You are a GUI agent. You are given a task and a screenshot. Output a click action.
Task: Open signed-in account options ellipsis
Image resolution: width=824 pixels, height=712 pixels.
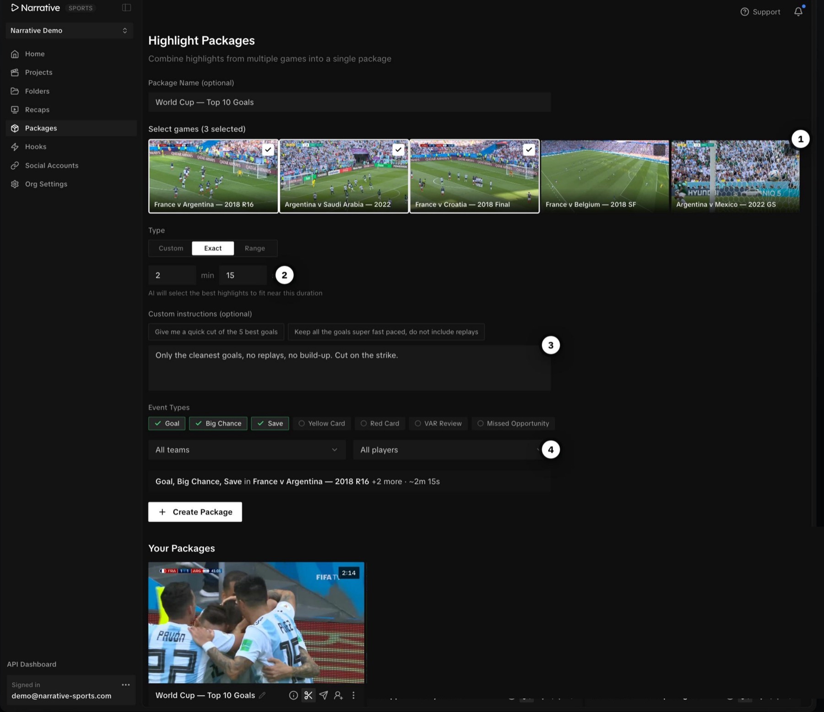coord(126,685)
